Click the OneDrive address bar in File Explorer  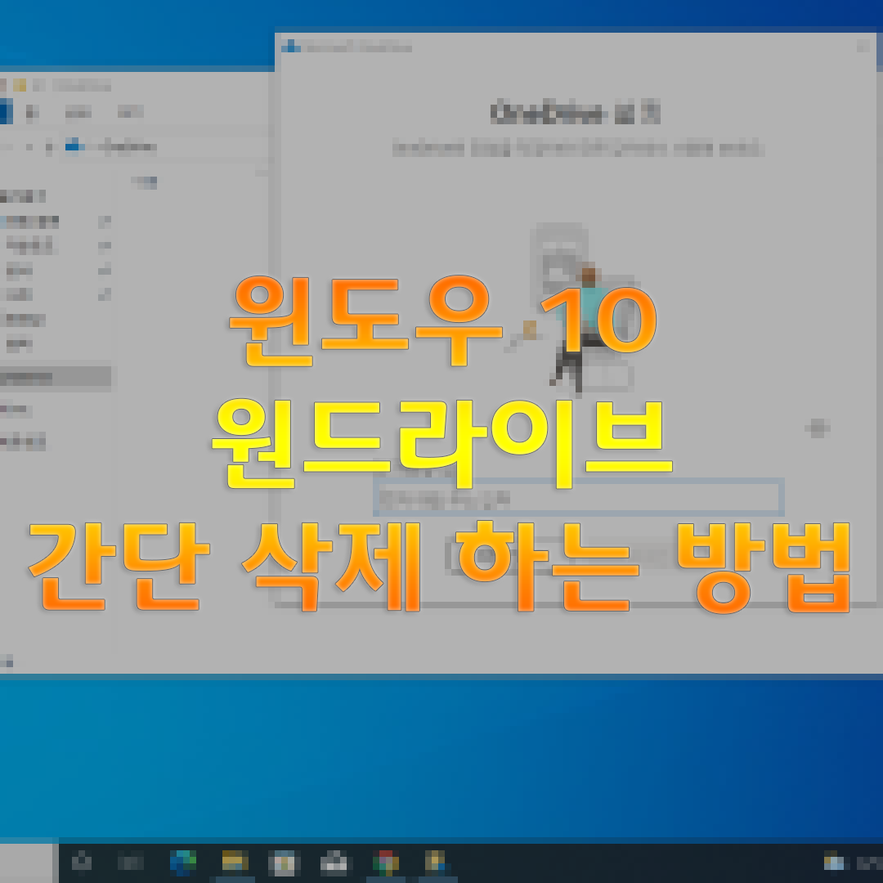[166, 147]
